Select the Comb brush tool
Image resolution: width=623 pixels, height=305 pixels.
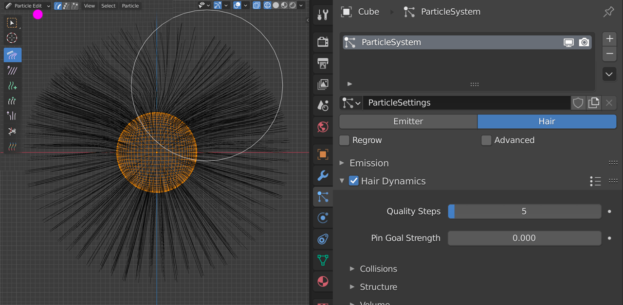point(12,55)
